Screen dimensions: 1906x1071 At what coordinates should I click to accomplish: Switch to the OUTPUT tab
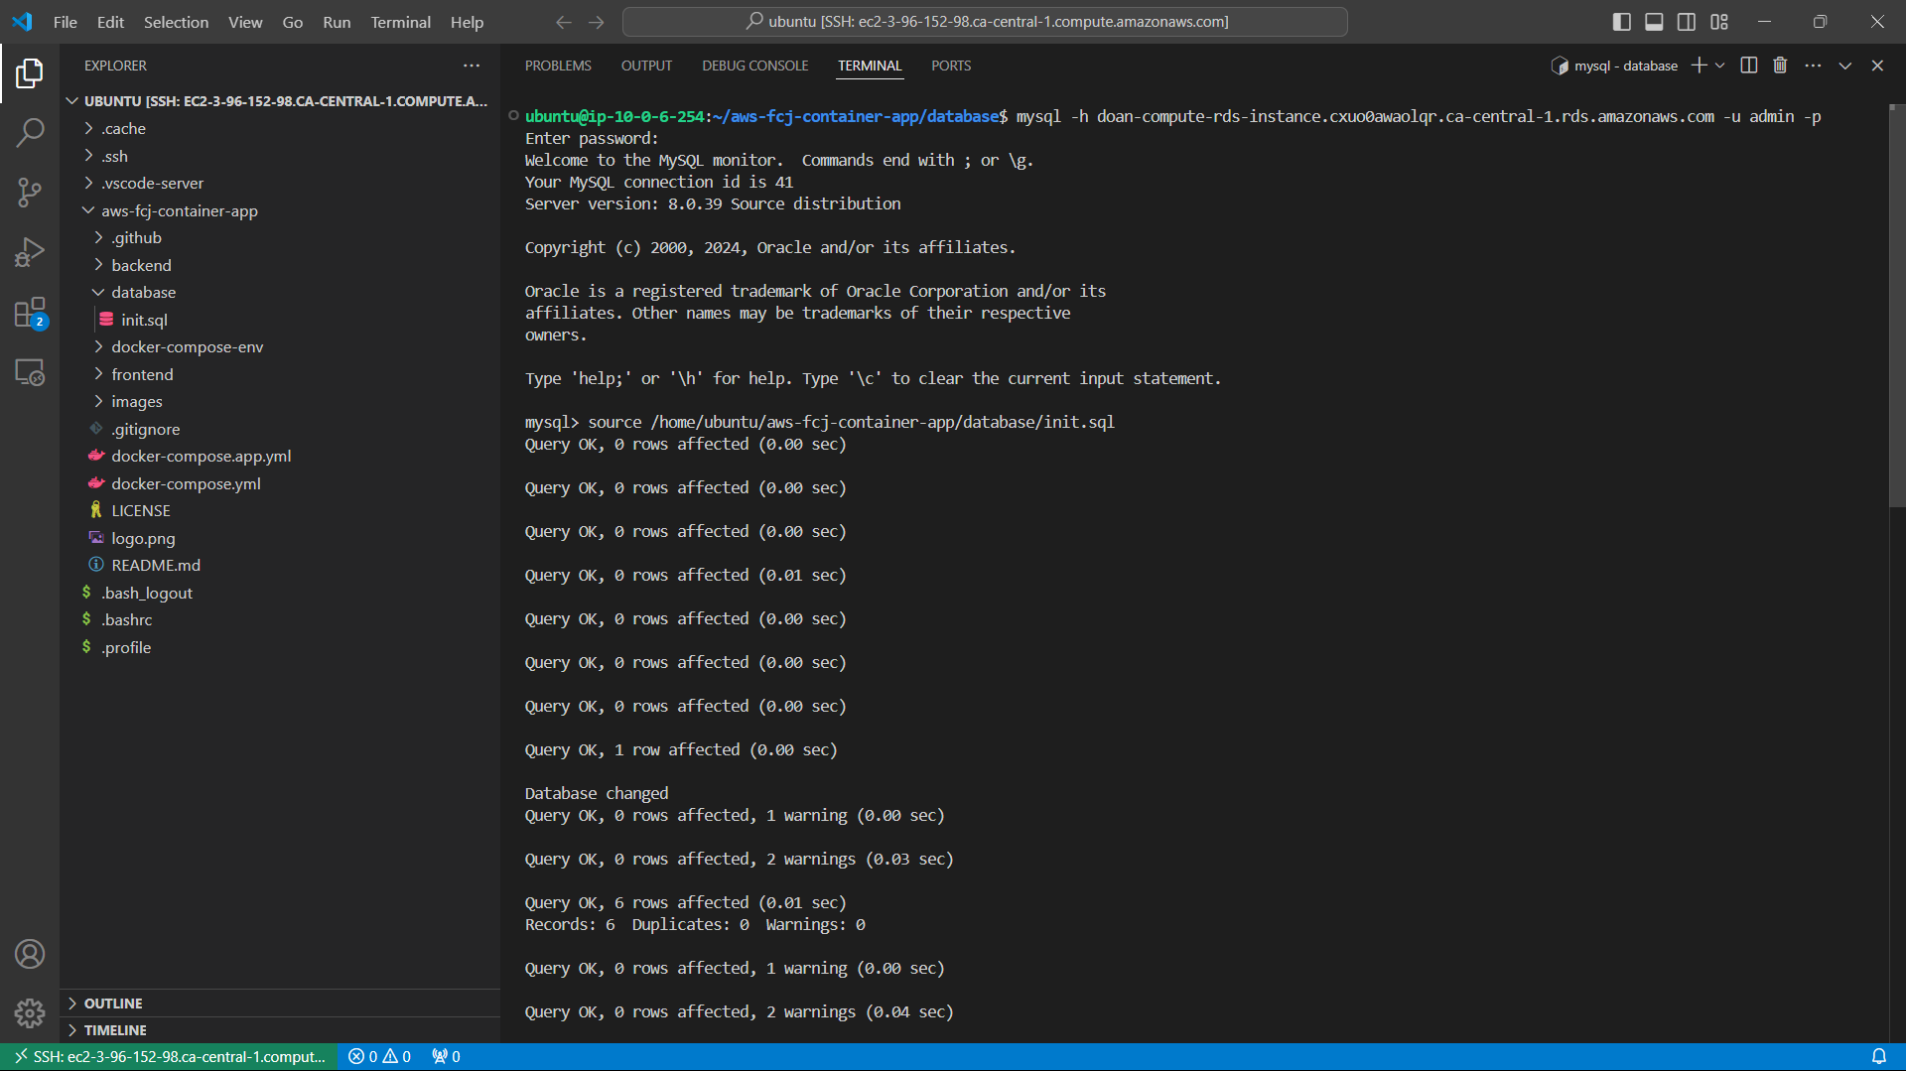click(646, 66)
